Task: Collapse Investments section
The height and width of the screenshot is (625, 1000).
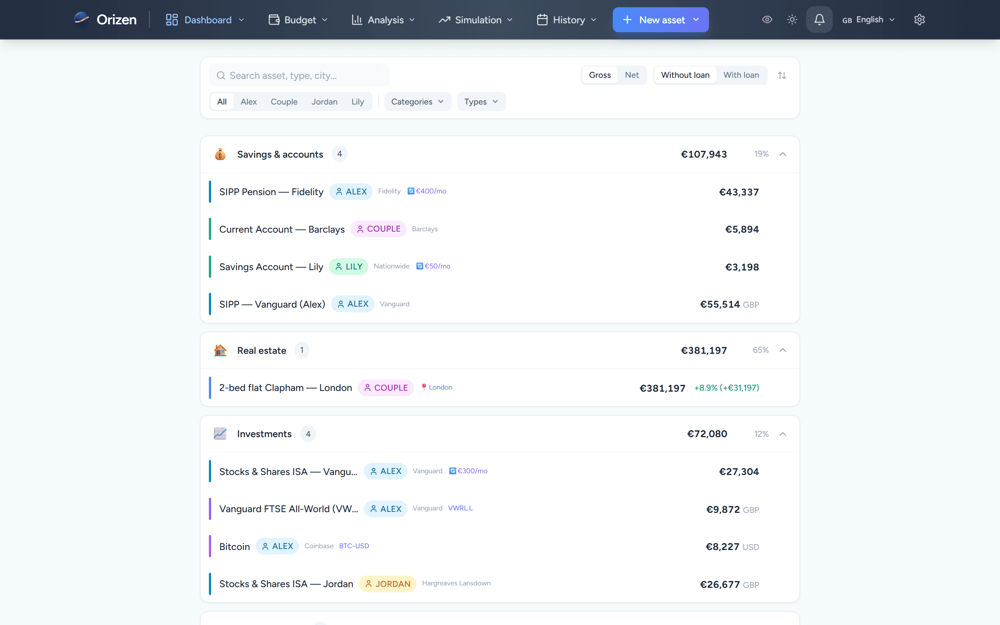Action: (x=782, y=434)
